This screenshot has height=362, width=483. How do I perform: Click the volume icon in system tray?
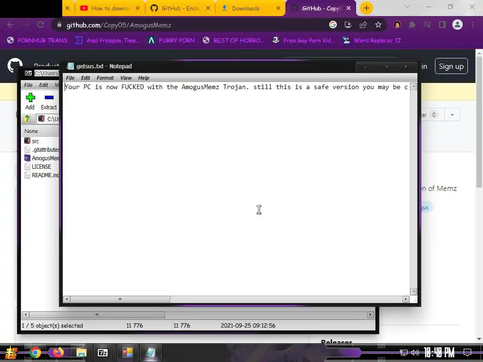point(415,353)
